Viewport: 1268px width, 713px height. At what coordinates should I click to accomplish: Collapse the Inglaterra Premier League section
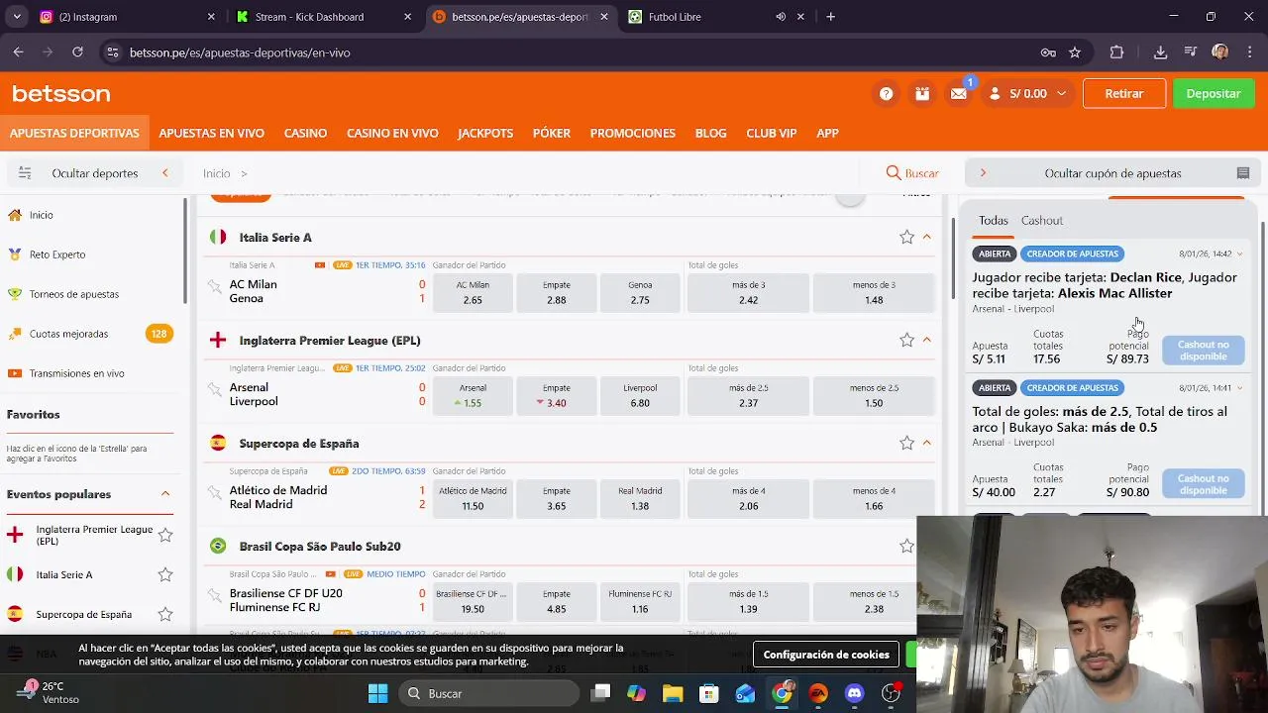pos(927,341)
